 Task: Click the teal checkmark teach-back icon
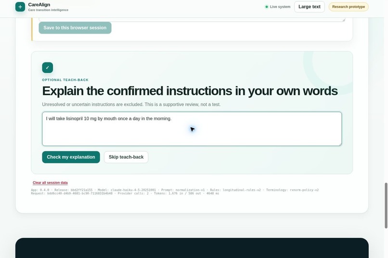[x=48, y=68]
